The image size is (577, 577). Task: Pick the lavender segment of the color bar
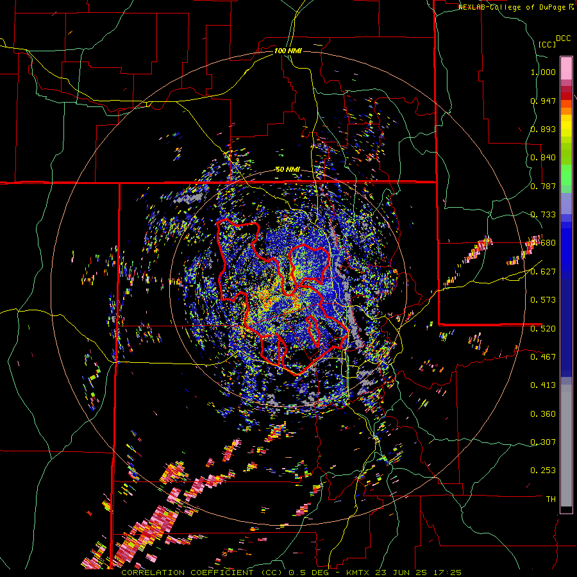click(x=566, y=203)
